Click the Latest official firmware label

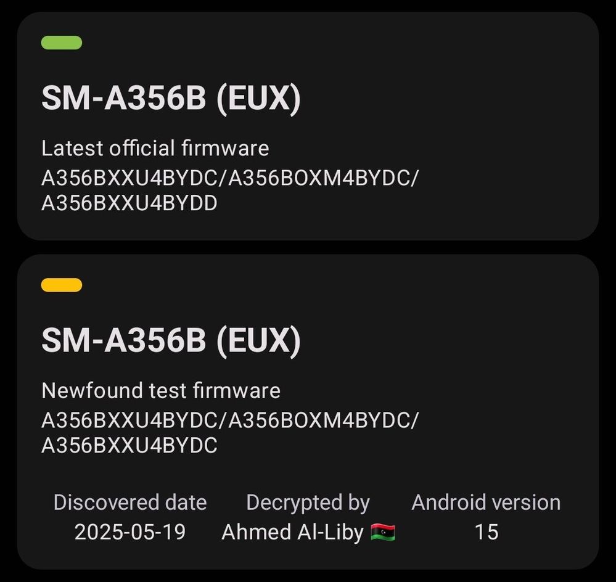tap(155, 148)
